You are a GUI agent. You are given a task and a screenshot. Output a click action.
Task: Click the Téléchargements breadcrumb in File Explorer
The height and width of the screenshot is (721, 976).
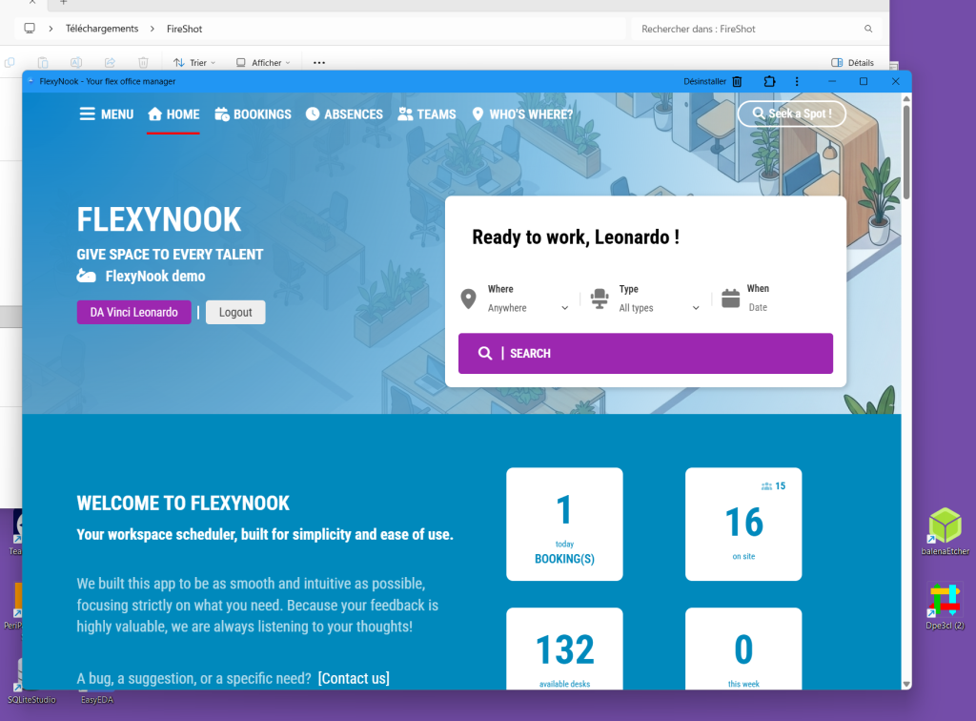click(x=102, y=29)
